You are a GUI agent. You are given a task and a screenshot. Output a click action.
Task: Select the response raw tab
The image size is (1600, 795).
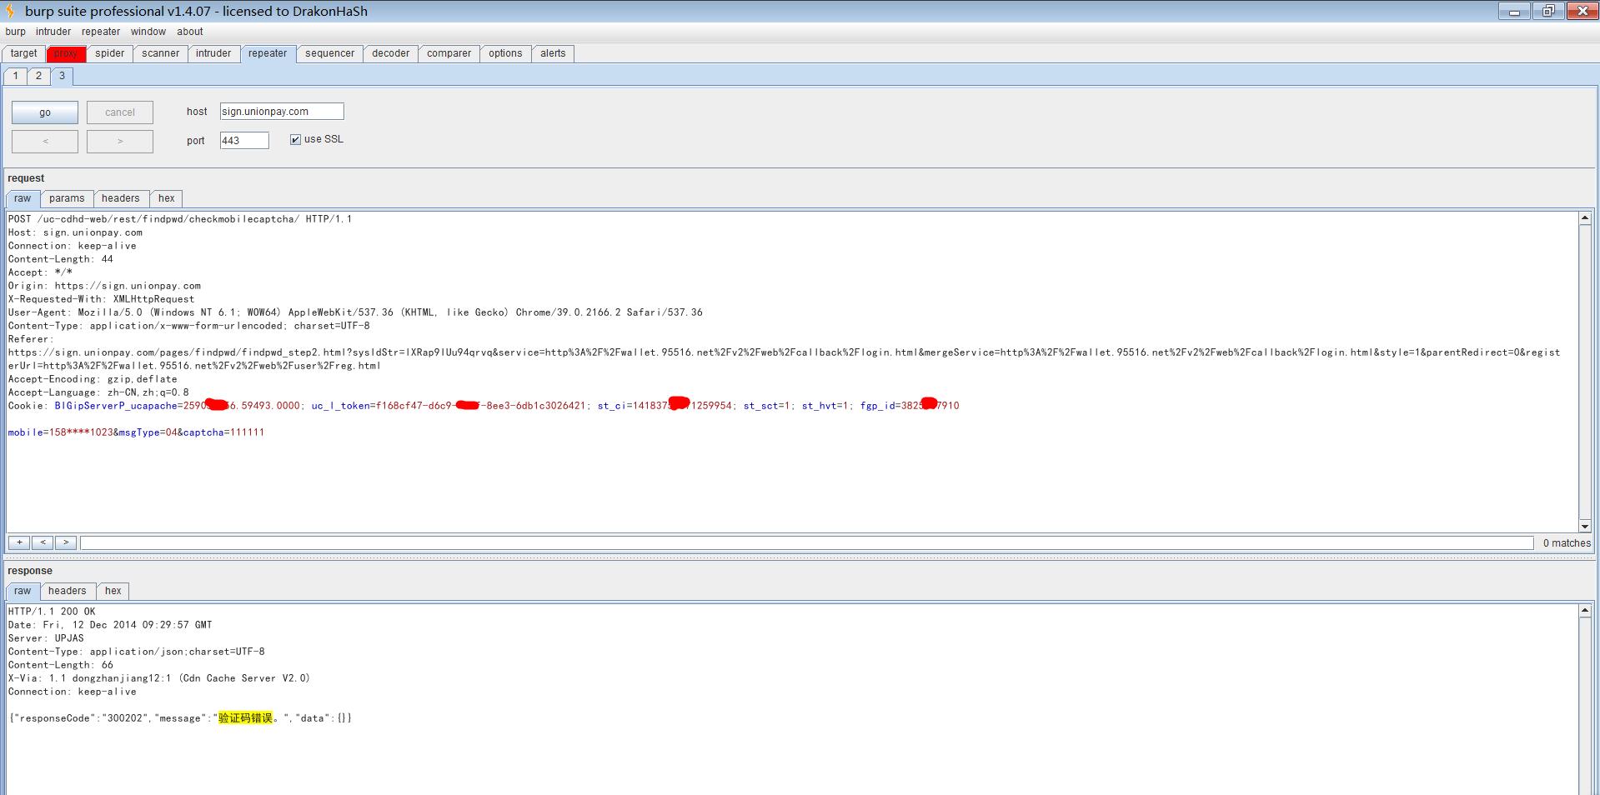[23, 591]
